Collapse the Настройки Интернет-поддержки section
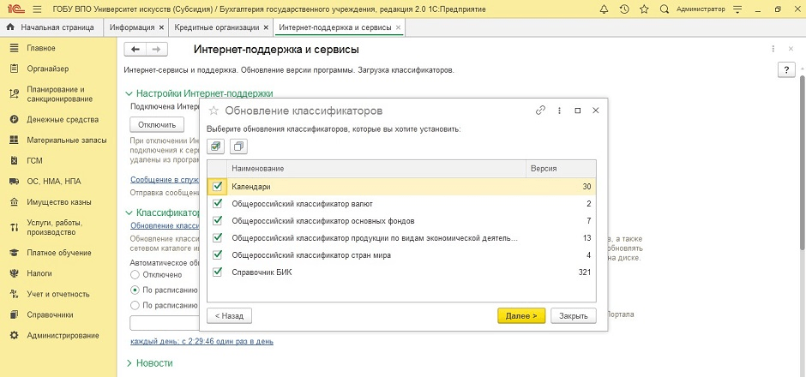The height and width of the screenshot is (377, 806). (x=129, y=93)
